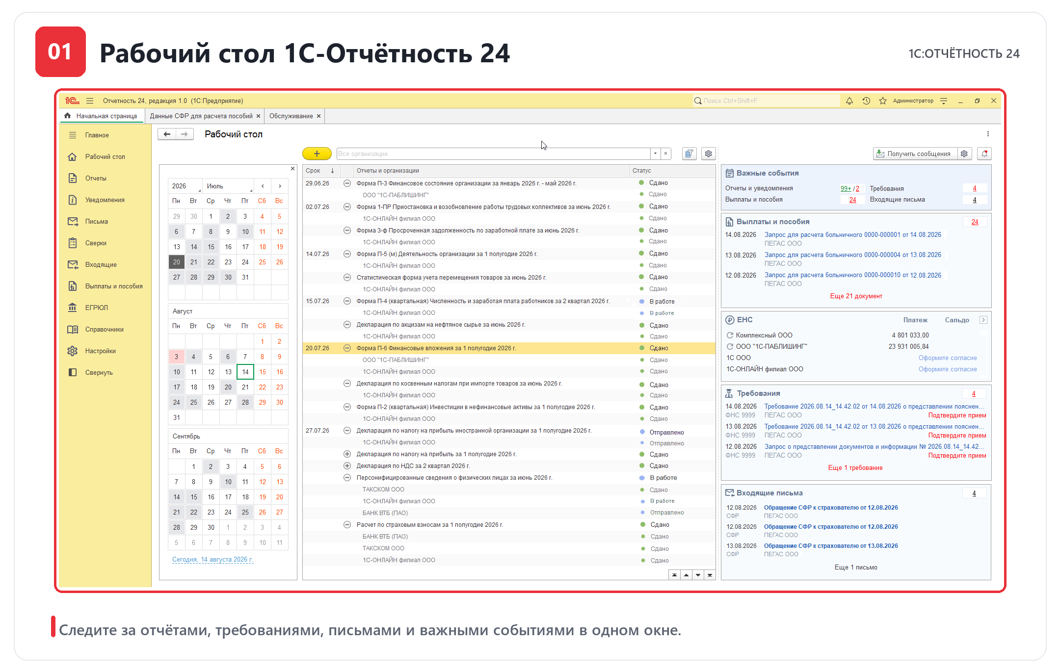
Task: Open Уведомления section in sidebar
Action: [x=105, y=200]
